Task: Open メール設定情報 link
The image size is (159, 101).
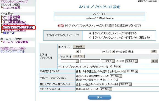Action: point(12,17)
